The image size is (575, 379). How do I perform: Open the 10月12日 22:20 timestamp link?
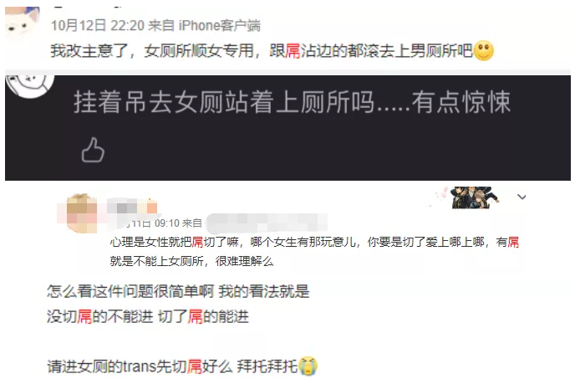(x=98, y=26)
